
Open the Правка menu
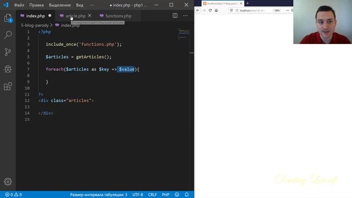(36, 5)
